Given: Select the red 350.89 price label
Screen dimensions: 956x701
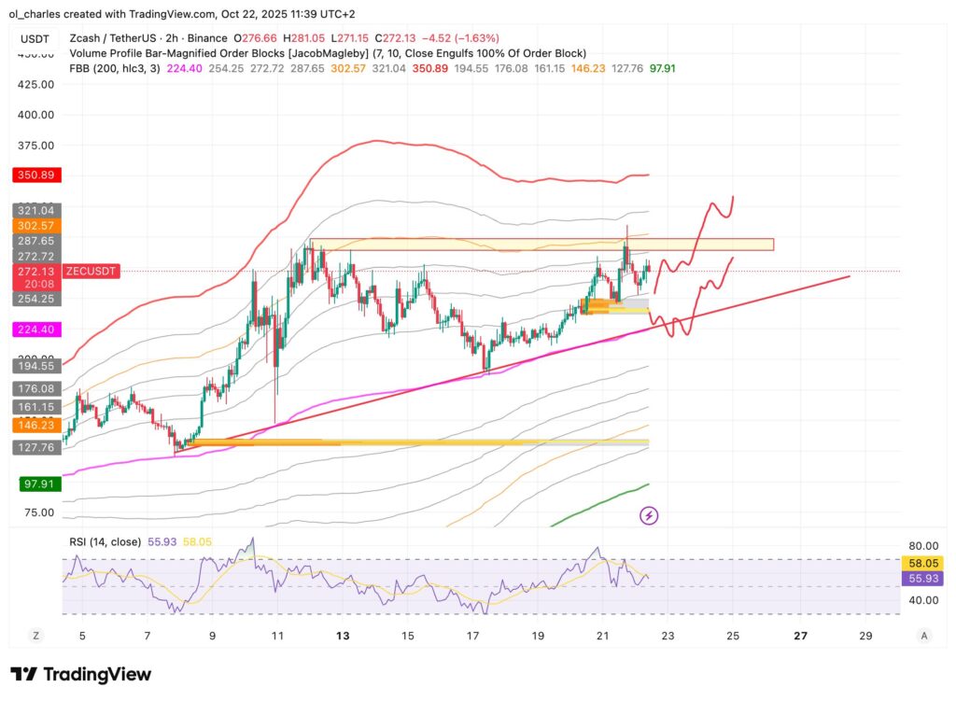Looking at the screenshot, I should tap(35, 175).
